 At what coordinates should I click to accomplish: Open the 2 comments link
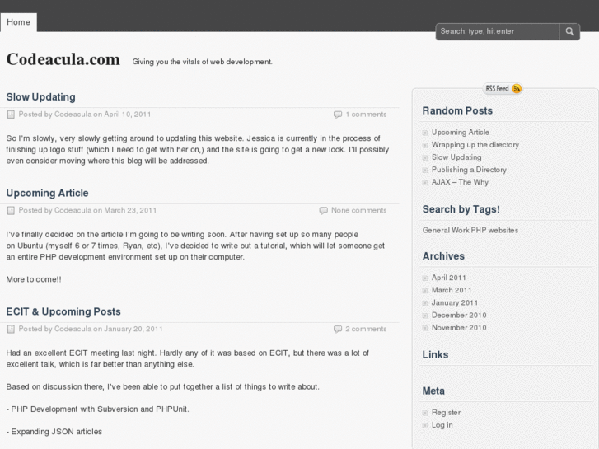pyautogui.click(x=366, y=329)
